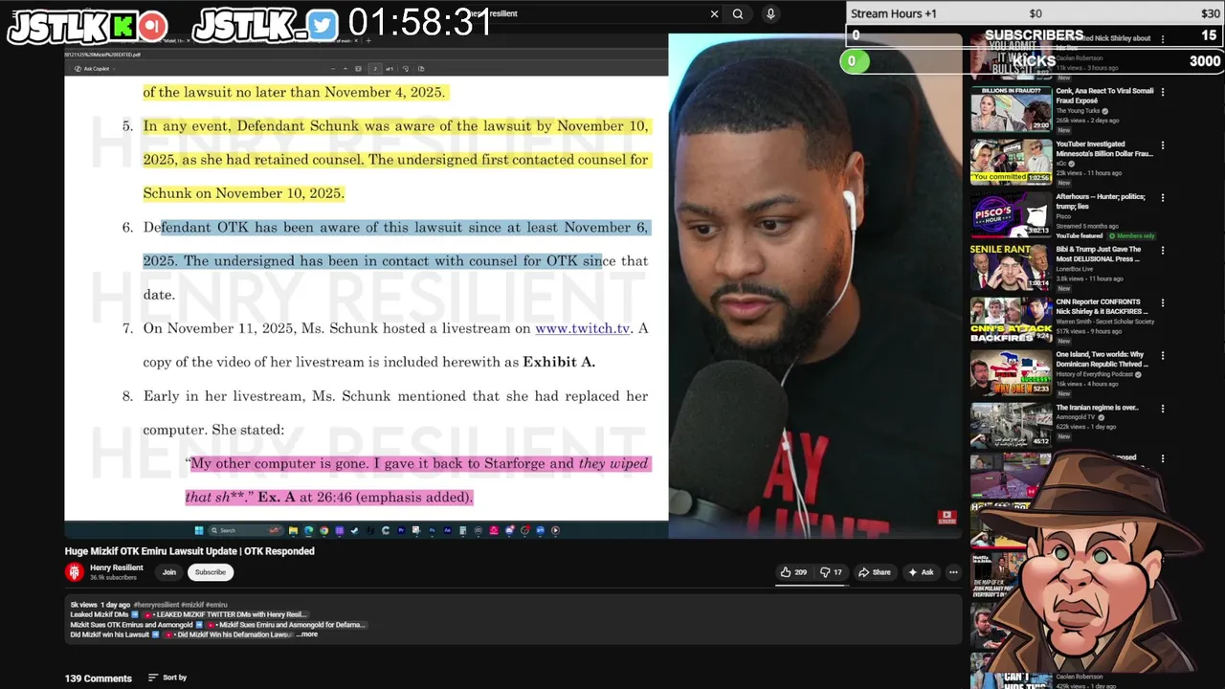Click zoom out minus in PDF toolbar
Screen dimensions: 1225x689
(x=333, y=69)
